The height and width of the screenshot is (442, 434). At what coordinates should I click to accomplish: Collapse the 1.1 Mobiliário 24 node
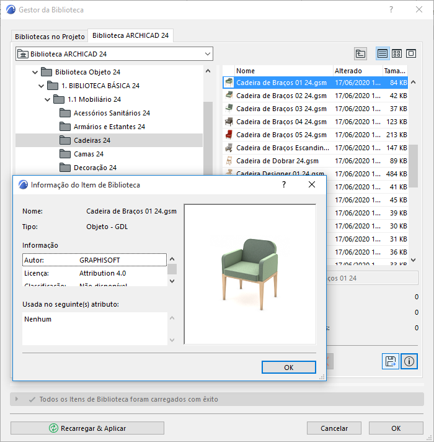[x=47, y=99]
